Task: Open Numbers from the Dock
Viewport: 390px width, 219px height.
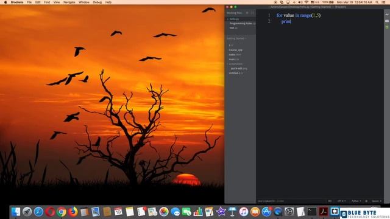Action: pos(198,212)
